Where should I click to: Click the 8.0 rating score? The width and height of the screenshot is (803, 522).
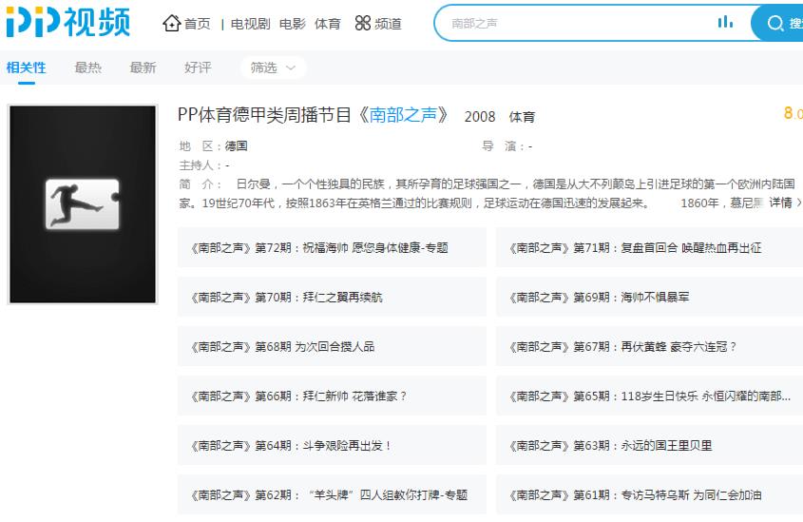pos(793,113)
